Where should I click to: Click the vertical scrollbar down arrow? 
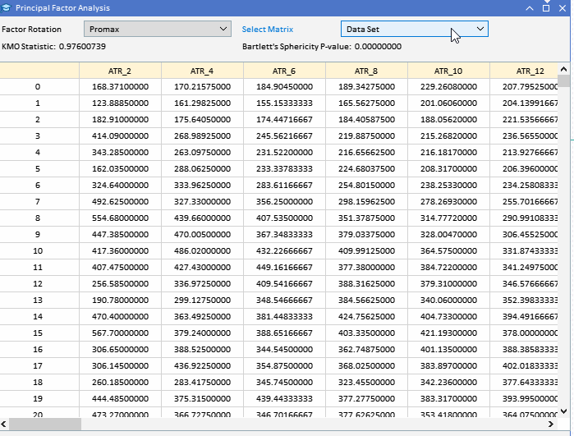coord(564,411)
